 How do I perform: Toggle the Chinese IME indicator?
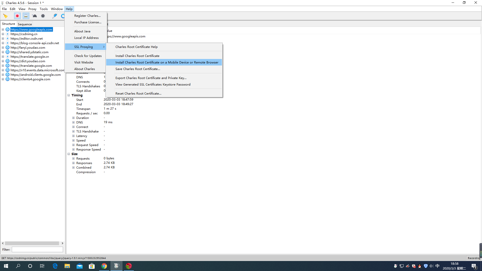(x=437, y=266)
